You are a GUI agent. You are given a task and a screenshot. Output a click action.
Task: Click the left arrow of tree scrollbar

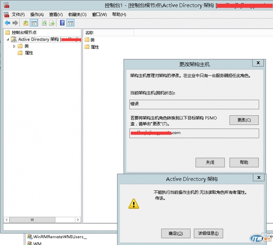click(x=6, y=219)
